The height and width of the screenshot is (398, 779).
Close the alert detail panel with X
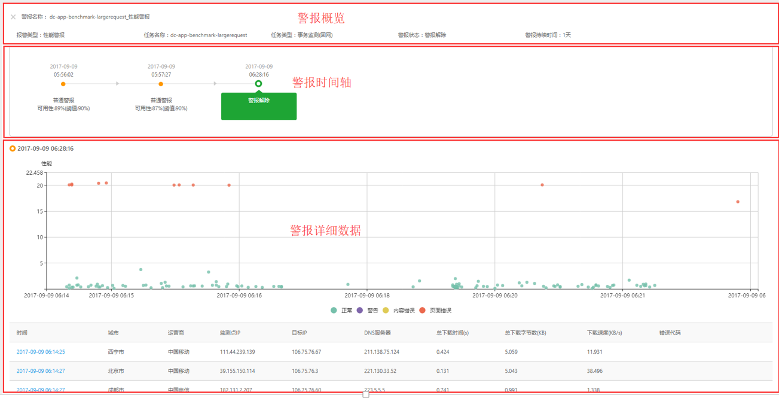pyautogui.click(x=13, y=17)
